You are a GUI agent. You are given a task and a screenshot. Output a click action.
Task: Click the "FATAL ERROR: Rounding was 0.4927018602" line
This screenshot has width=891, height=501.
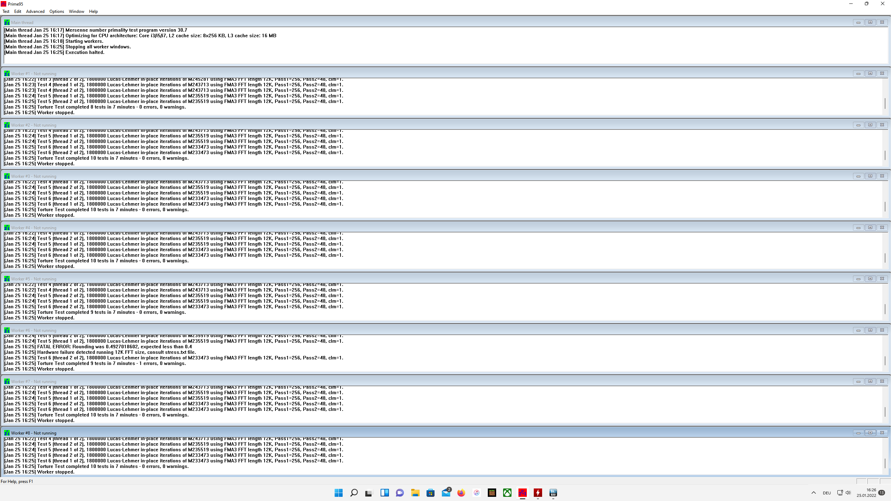[x=98, y=347]
